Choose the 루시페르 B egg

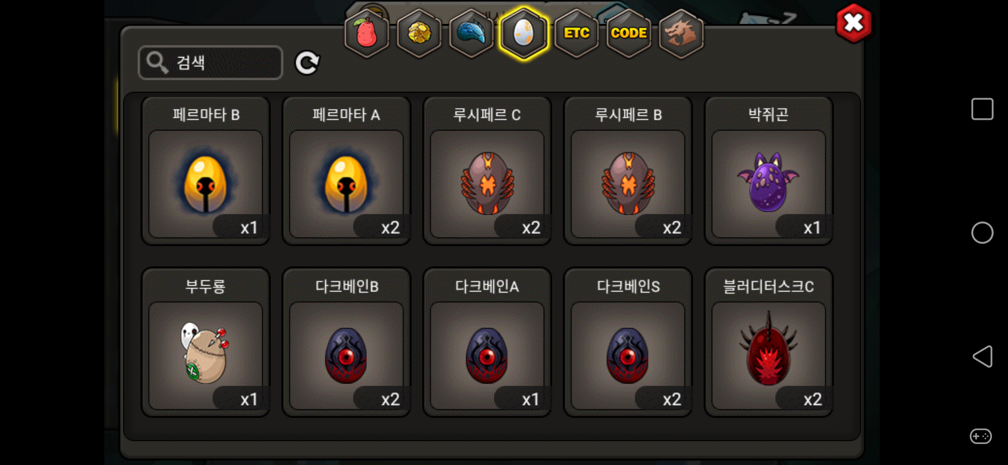pos(628,171)
